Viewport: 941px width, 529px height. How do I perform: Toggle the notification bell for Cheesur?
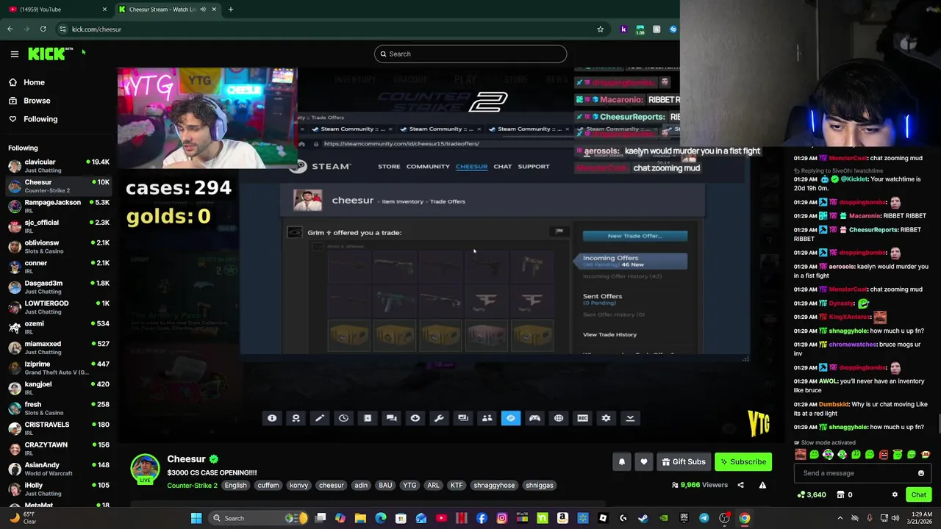click(x=622, y=461)
